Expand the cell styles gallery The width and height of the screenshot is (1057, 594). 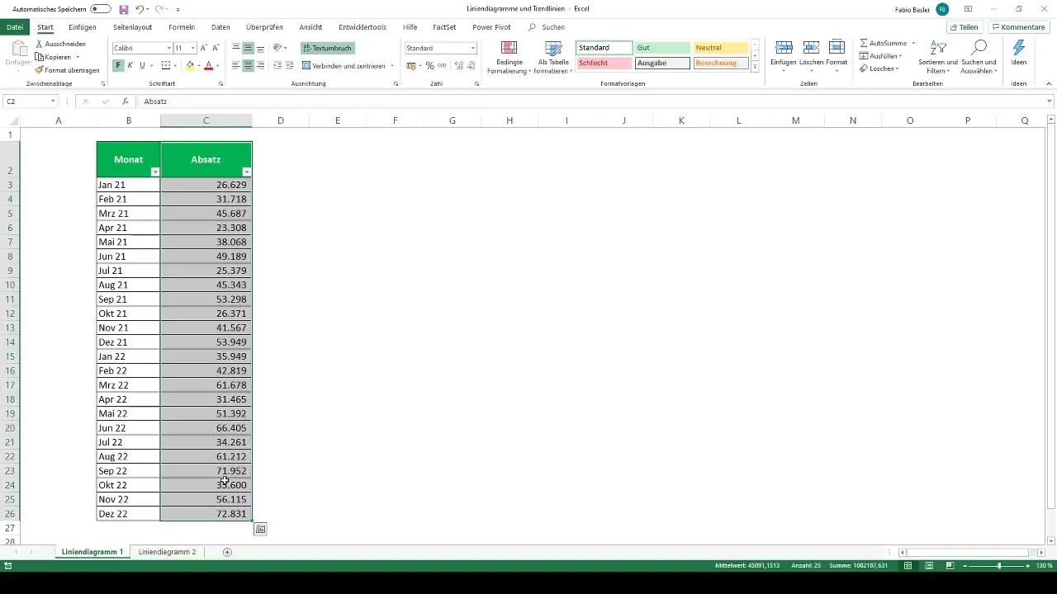coord(755,68)
